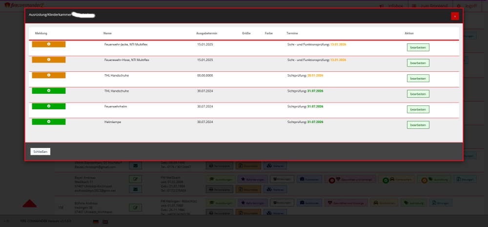Screen dimensions: 488x227
Task: Click the mail icon for Beyer Andreas
Action: (x=135, y=189)
